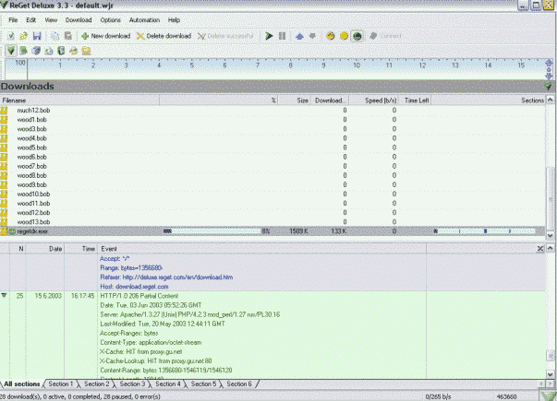
Task: Close the log panel with X
Action: coord(540,249)
